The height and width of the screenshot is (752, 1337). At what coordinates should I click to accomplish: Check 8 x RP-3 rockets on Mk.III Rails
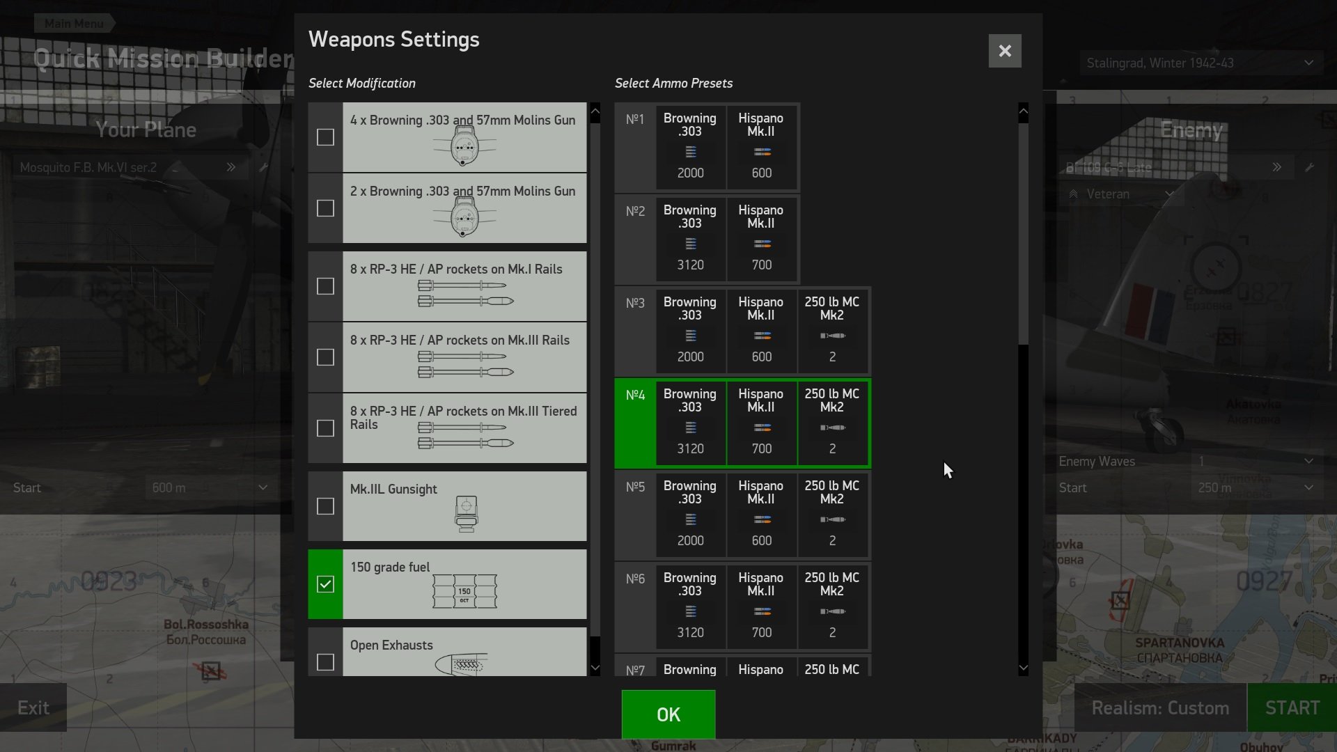click(325, 357)
